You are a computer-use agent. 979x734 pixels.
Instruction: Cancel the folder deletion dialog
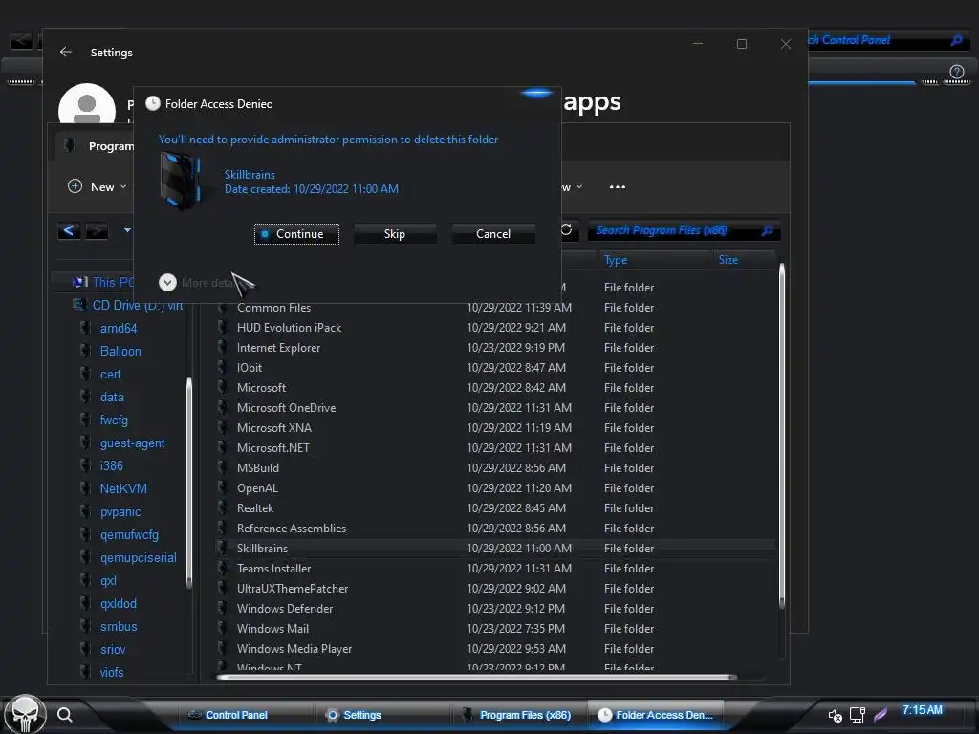click(x=493, y=234)
